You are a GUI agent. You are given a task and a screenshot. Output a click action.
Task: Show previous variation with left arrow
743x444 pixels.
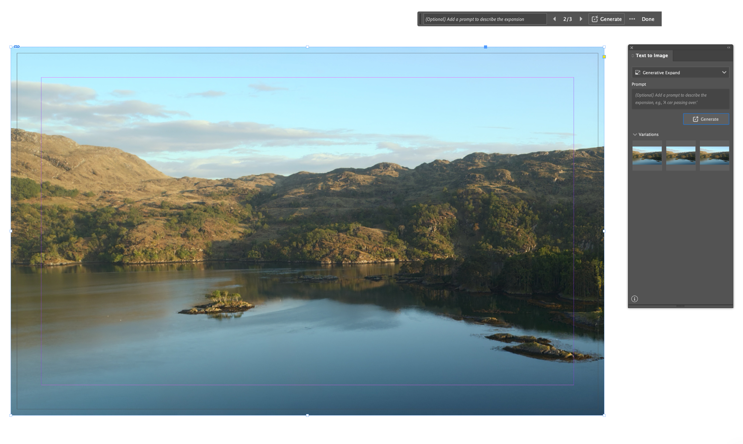554,19
